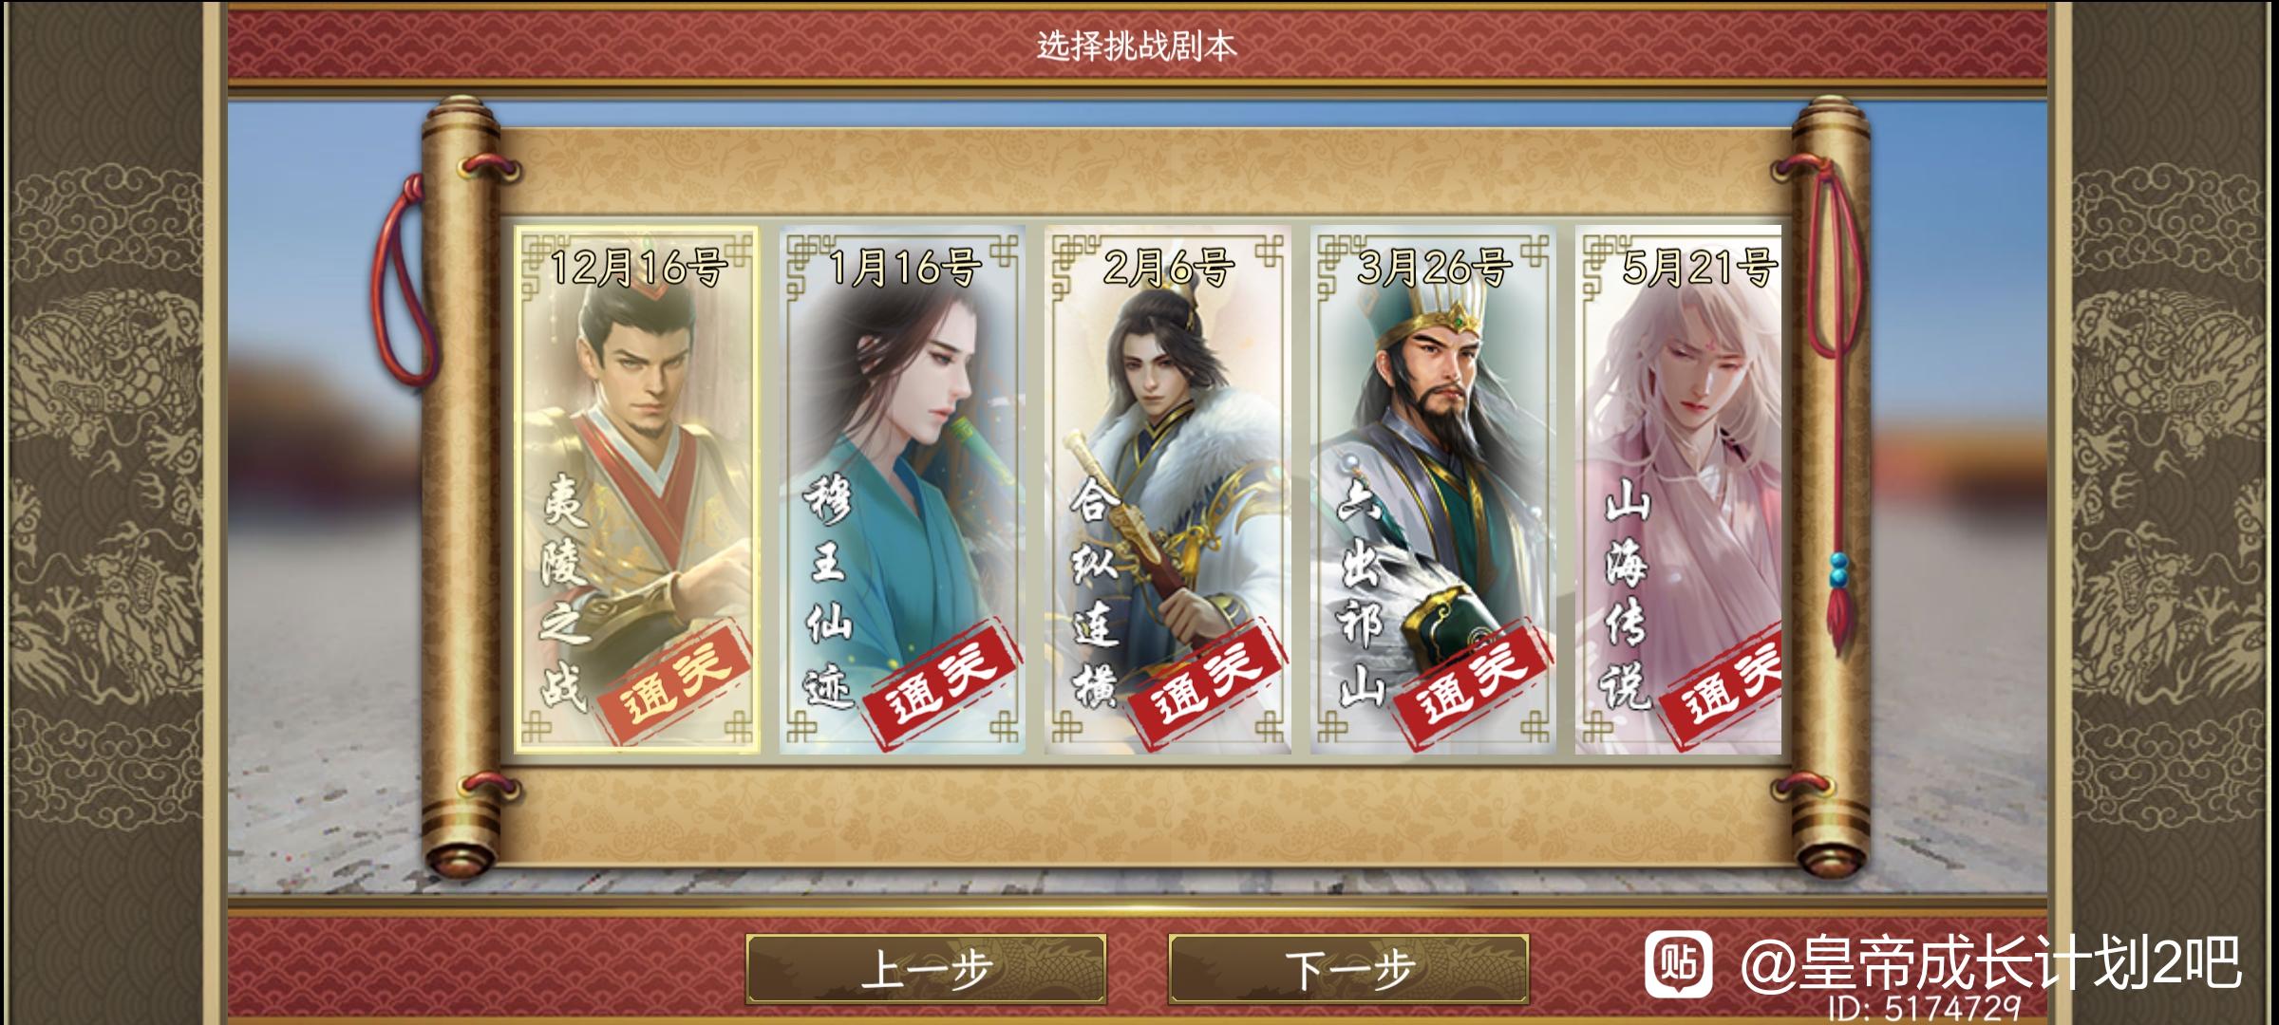Select the 六出祁山 scenario card
2279x1025 pixels.
[1433, 490]
